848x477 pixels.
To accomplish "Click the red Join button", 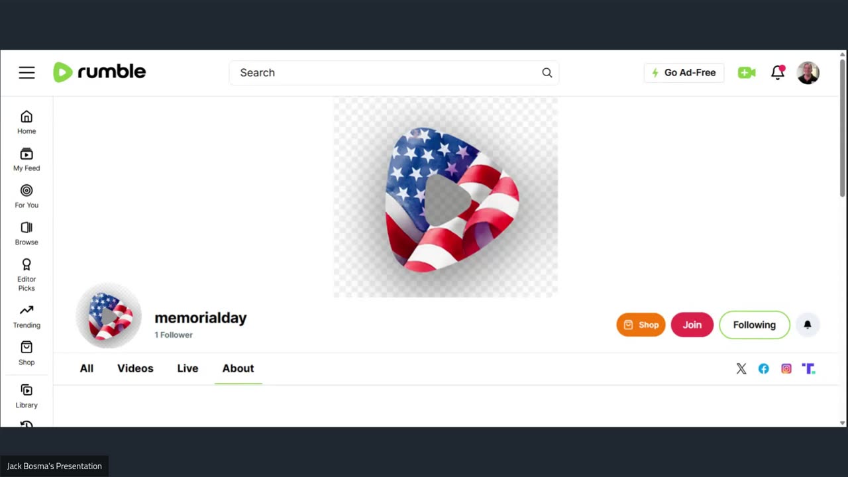I will tap(692, 325).
